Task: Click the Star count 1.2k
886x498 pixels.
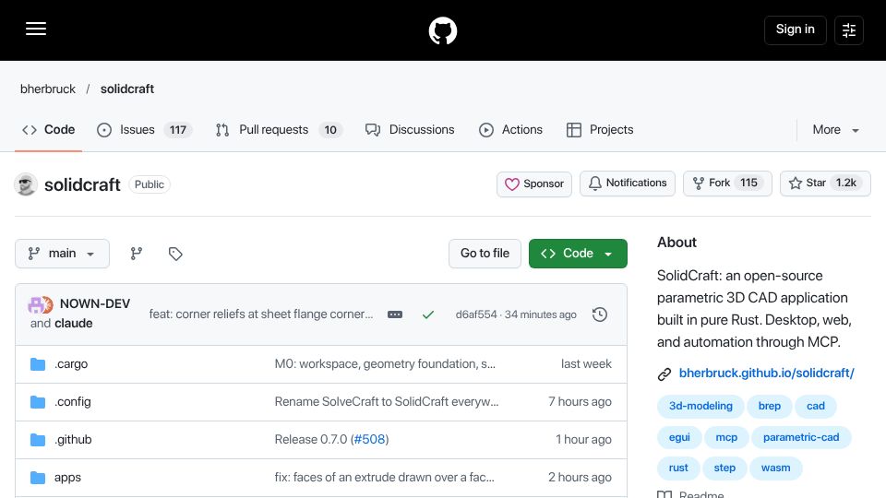Action: [x=846, y=183]
